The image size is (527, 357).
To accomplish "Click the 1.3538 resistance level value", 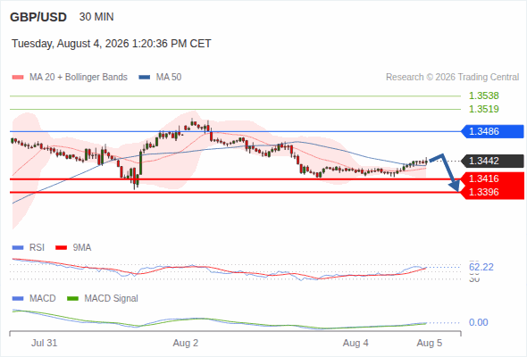I will tap(483, 95).
